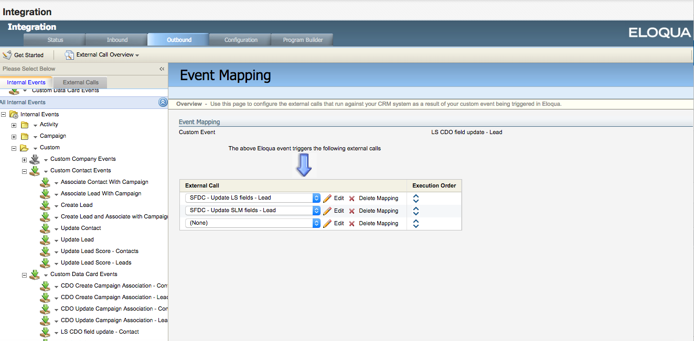694x341 pixels.
Task: Click the pencil icon for the (None) row
Action: click(x=327, y=223)
